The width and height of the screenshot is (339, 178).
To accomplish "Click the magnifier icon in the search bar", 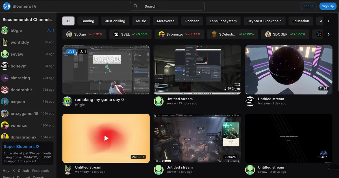I will (136, 6).
